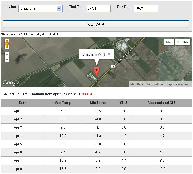Click Min Temp -2.5 for Apr 1
The width and height of the screenshot is (193, 174).
[x=98, y=111]
